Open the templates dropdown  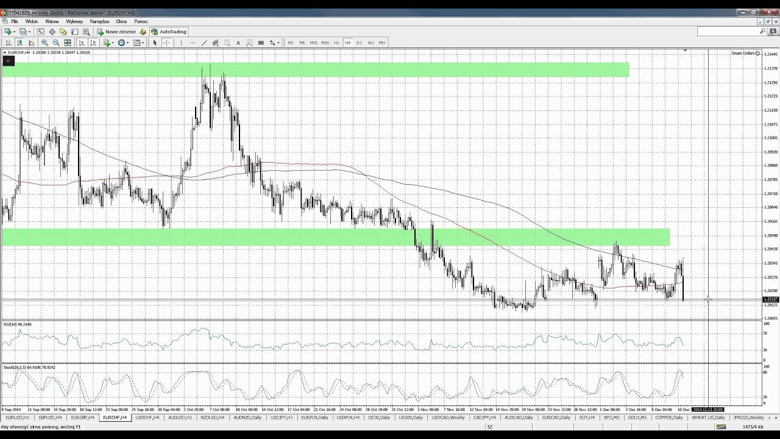click(143, 43)
